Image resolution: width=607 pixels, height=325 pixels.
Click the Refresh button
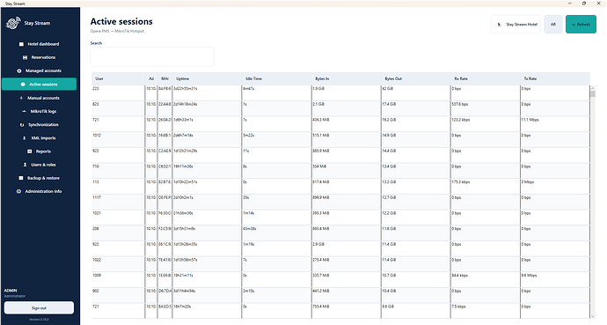(581, 24)
